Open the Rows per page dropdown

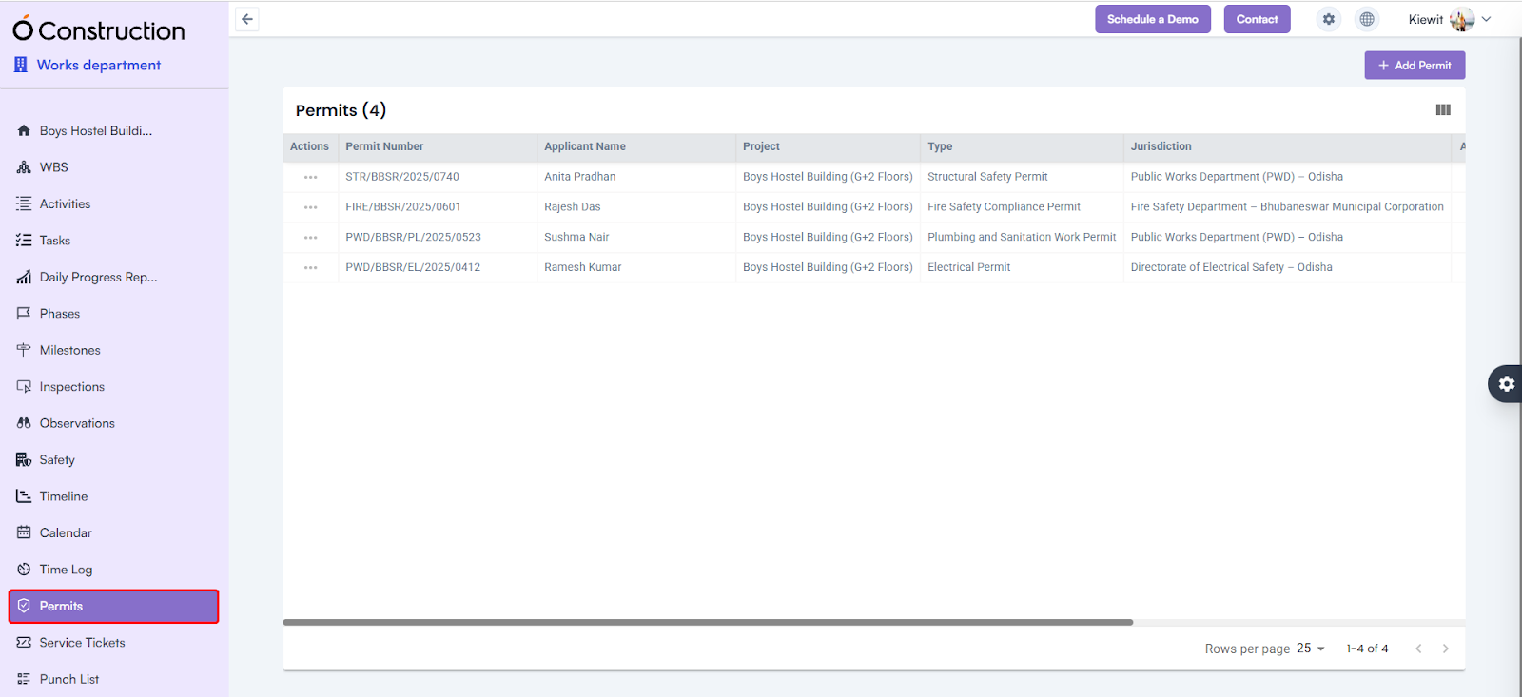[1310, 649]
